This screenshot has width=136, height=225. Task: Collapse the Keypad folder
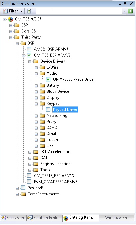point(36,104)
